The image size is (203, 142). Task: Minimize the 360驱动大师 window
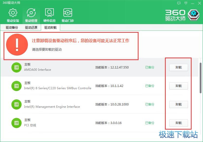(193, 3)
